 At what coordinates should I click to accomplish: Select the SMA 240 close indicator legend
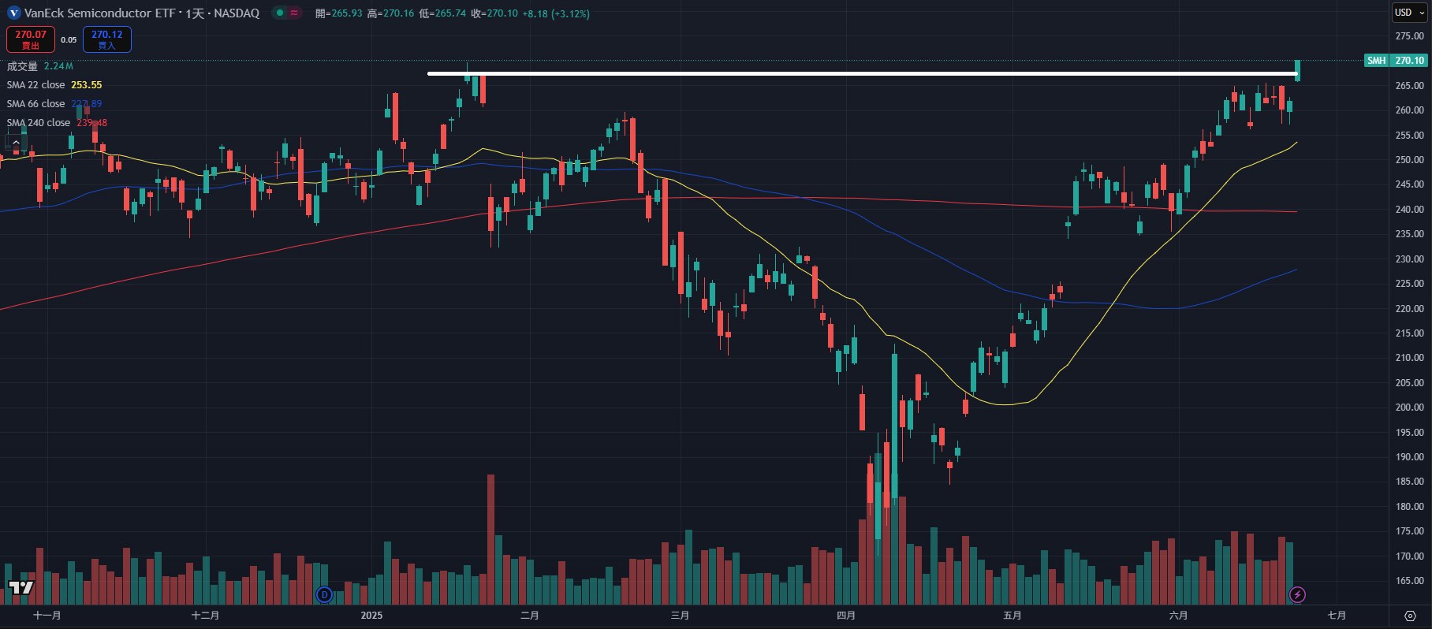point(39,123)
